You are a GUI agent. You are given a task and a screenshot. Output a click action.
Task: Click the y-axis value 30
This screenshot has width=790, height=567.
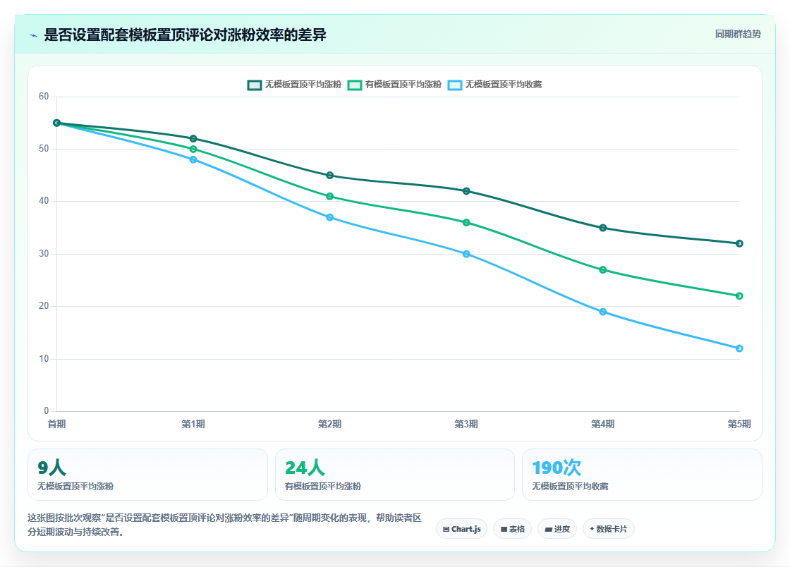coord(44,254)
